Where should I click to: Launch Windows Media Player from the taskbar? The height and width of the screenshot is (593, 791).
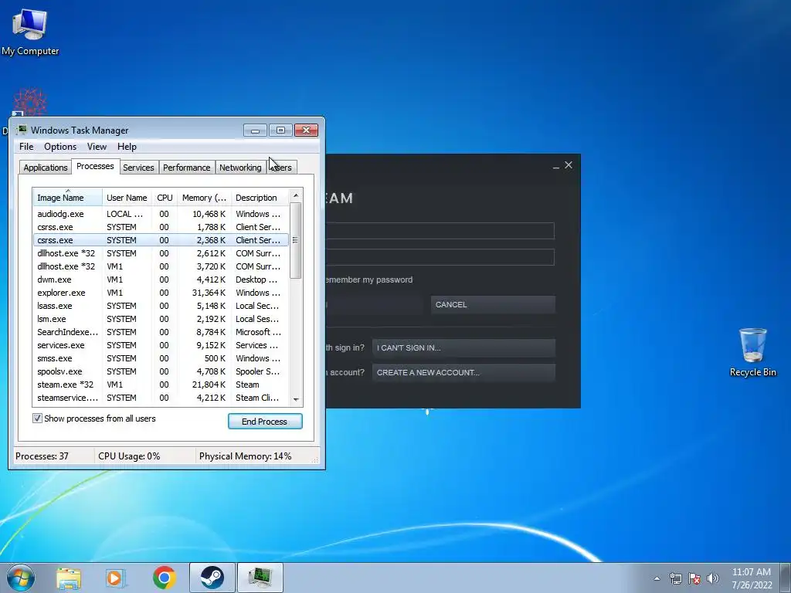coord(116,578)
